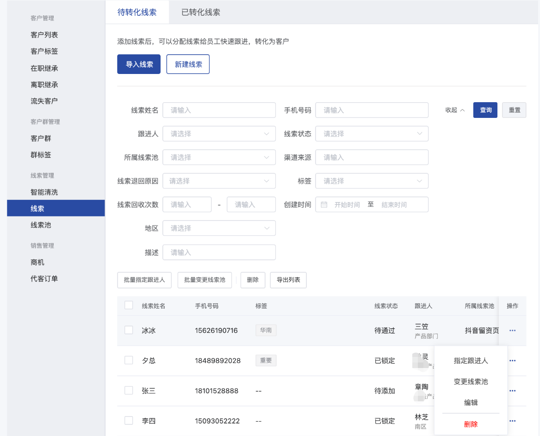Focus the first 线索回收次数 input
The image size is (540, 436).
pyautogui.click(x=187, y=205)
